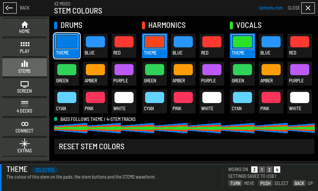Close the menu with the X icon
This screenshot has height=191, width=318.
(308, 8)
